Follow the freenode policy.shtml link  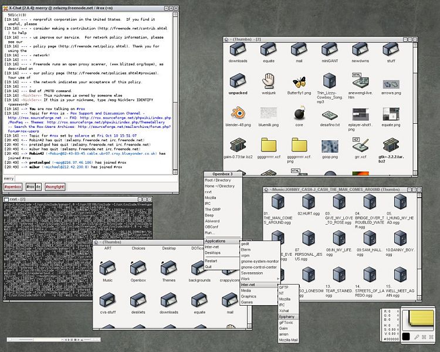pos(95,47)
